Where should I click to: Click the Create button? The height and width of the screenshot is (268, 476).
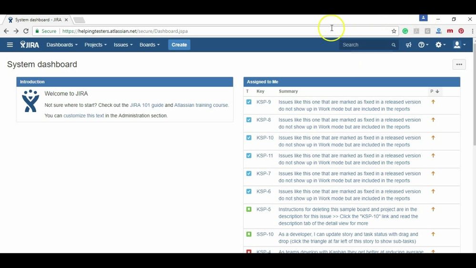pos(179,45)
